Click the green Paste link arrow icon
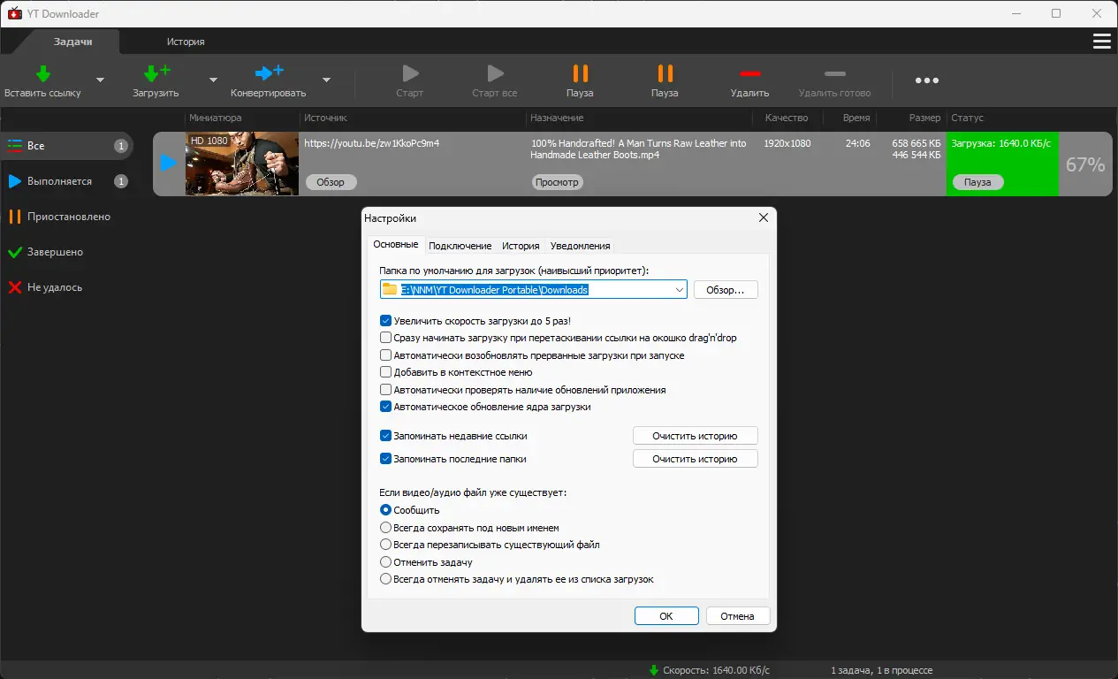Image resolution: width=1118 pixels, height=679 pixels. 42,73
